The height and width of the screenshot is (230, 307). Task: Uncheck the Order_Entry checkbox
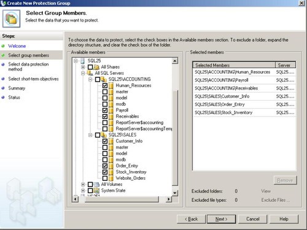tap(105, 166)
